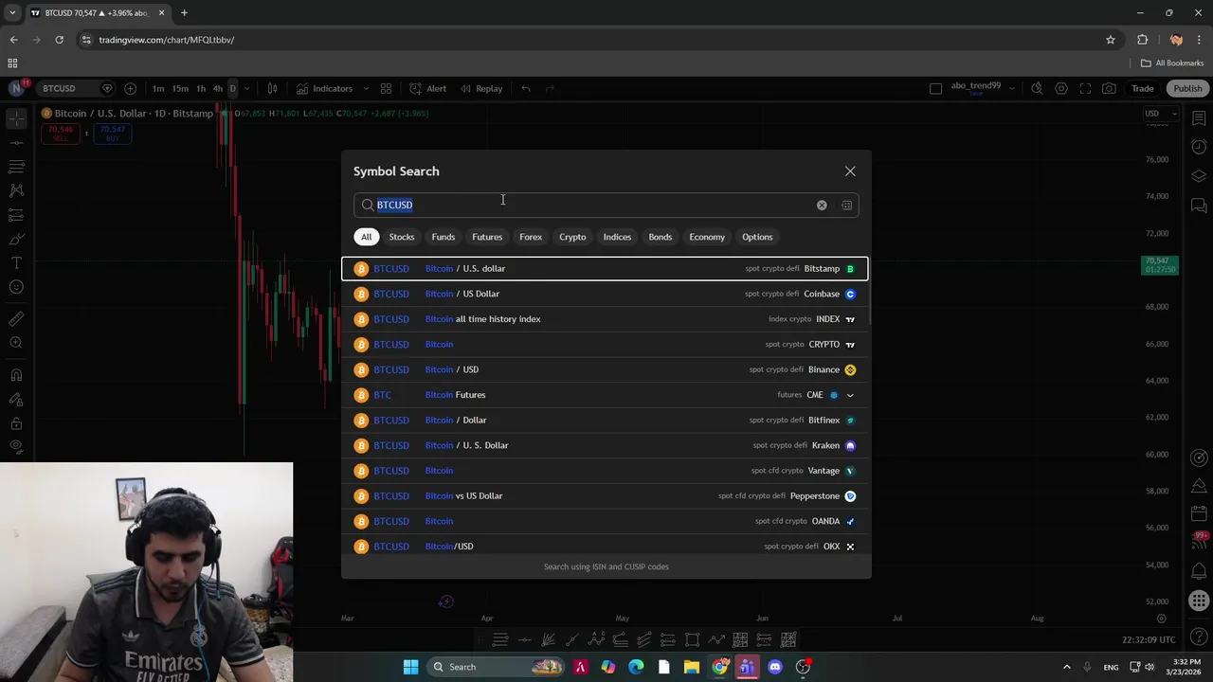Choose BTCUSD CRYPTO spot result
The width and height of the screenshot is (1213, 682).
(605, 345)
